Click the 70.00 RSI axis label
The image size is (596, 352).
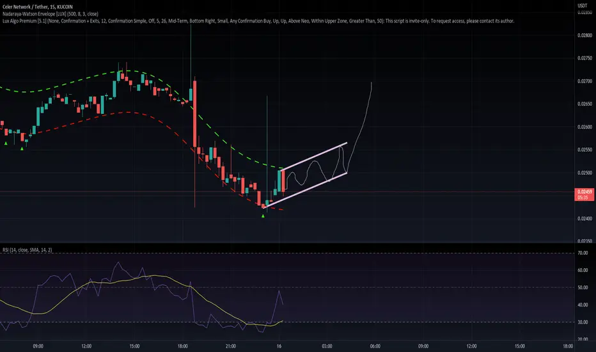click(583, 253)
